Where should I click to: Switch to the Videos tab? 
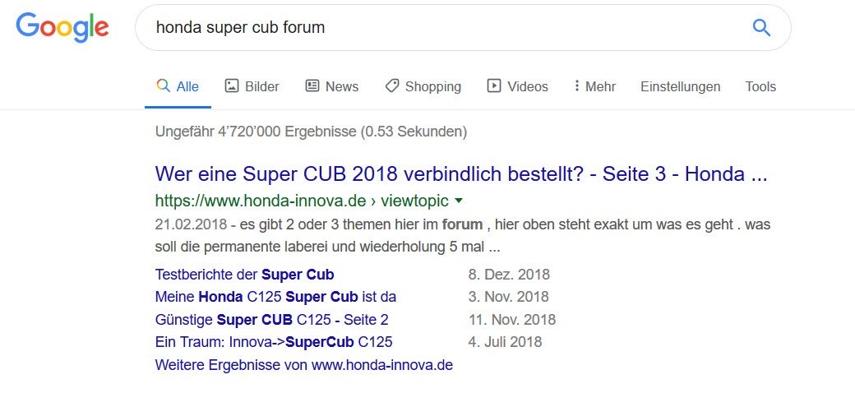click(527, 86)
